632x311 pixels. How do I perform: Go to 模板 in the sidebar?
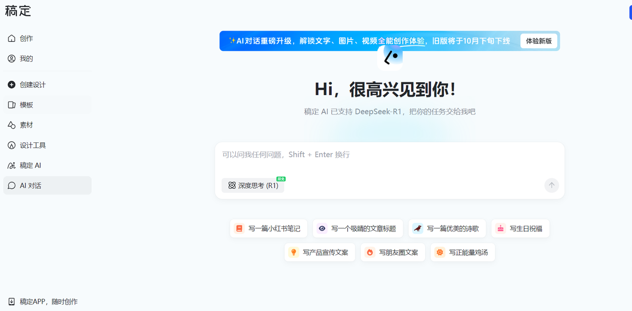[x=47, y=105]
